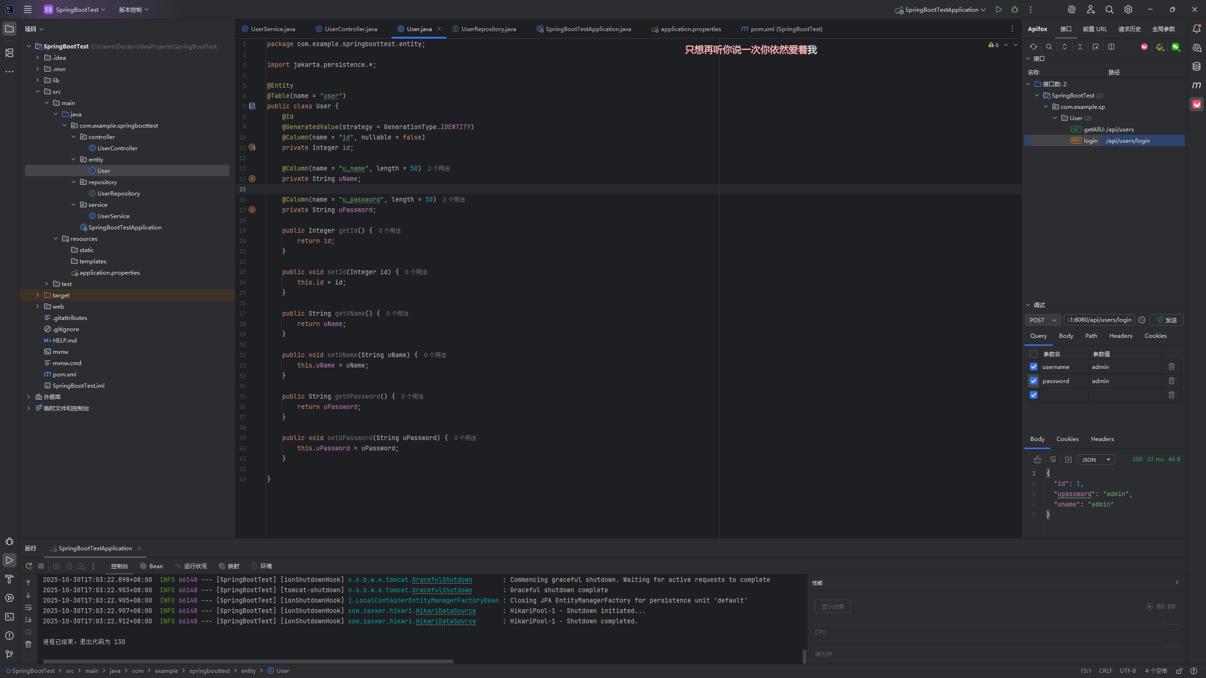This screenshot has width=1206, height=678.
Task: Click the Rerun icon in run panel
Action: pos(29,566)
